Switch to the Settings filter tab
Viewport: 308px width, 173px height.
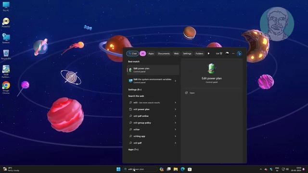(187, 53)
